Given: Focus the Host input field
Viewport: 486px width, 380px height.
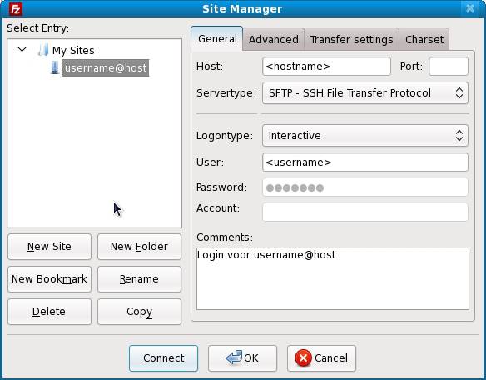Looking at the screenshot, I should coord(326,66).
